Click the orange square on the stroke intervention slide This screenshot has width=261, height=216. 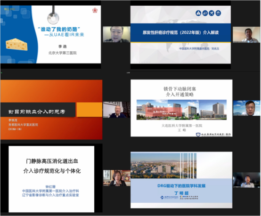point(89,110)
